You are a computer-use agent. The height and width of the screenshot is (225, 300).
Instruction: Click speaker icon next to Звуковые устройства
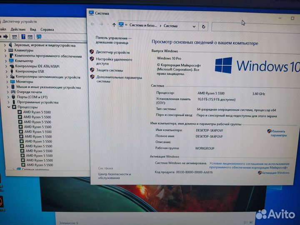(x=10, y=45)
